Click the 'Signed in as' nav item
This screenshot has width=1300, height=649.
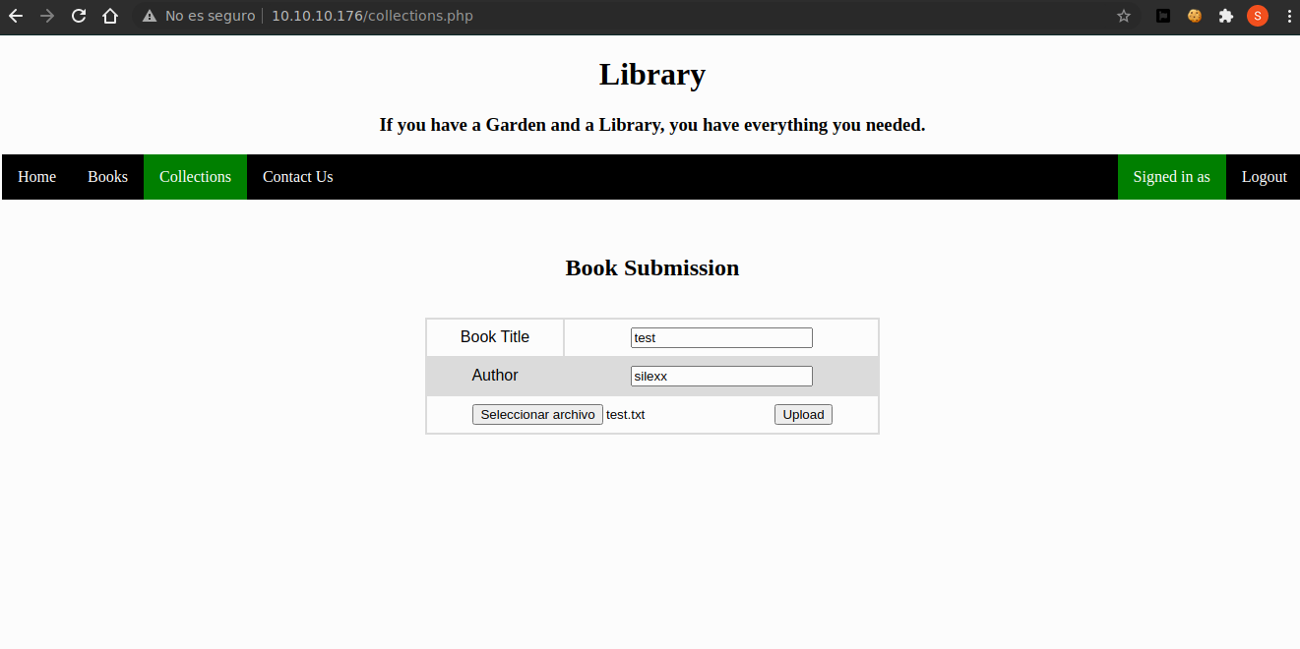pyautogui.click(x=1171, y=177)
